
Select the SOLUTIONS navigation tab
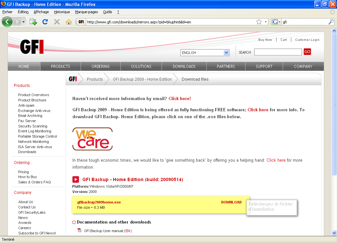(141, 67)
